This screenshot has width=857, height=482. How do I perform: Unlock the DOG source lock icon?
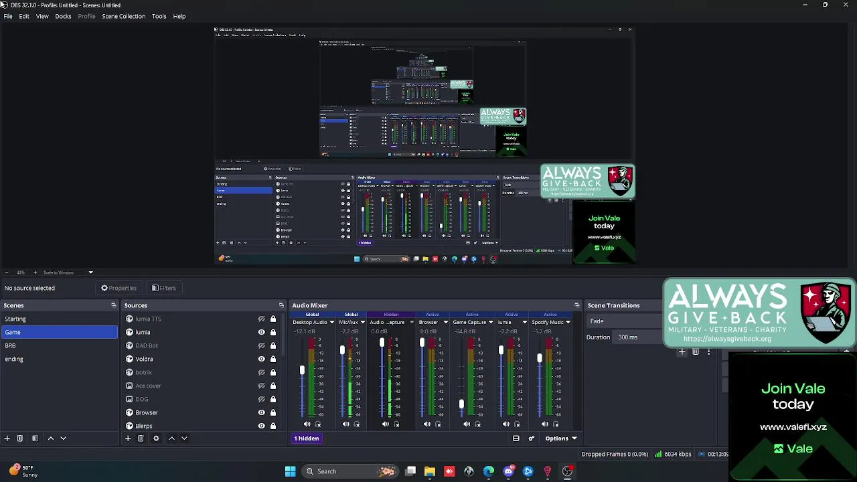273,400
